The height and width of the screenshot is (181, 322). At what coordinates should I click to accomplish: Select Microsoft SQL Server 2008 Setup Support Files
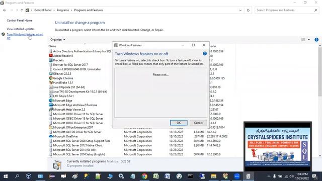[82, 141]
